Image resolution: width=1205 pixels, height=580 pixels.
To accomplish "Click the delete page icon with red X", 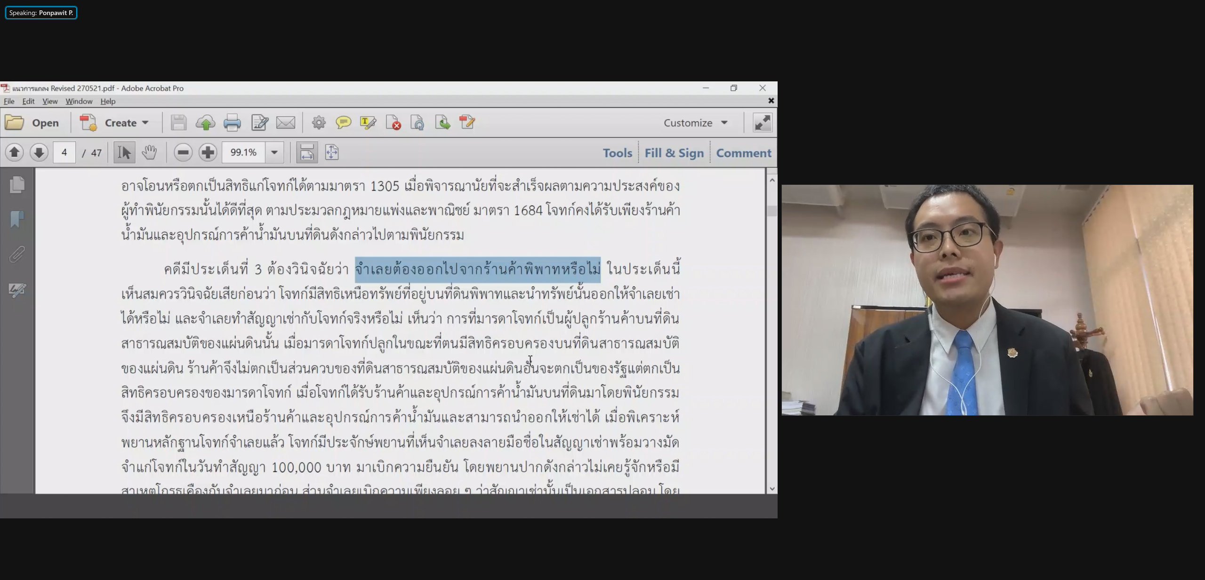I will tap(393, 123).
